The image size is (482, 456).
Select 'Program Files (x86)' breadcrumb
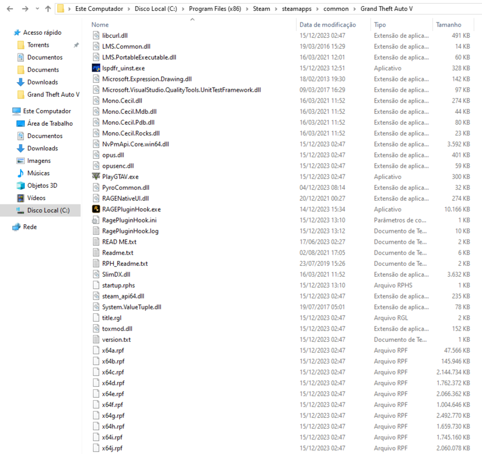pos(215,9)
